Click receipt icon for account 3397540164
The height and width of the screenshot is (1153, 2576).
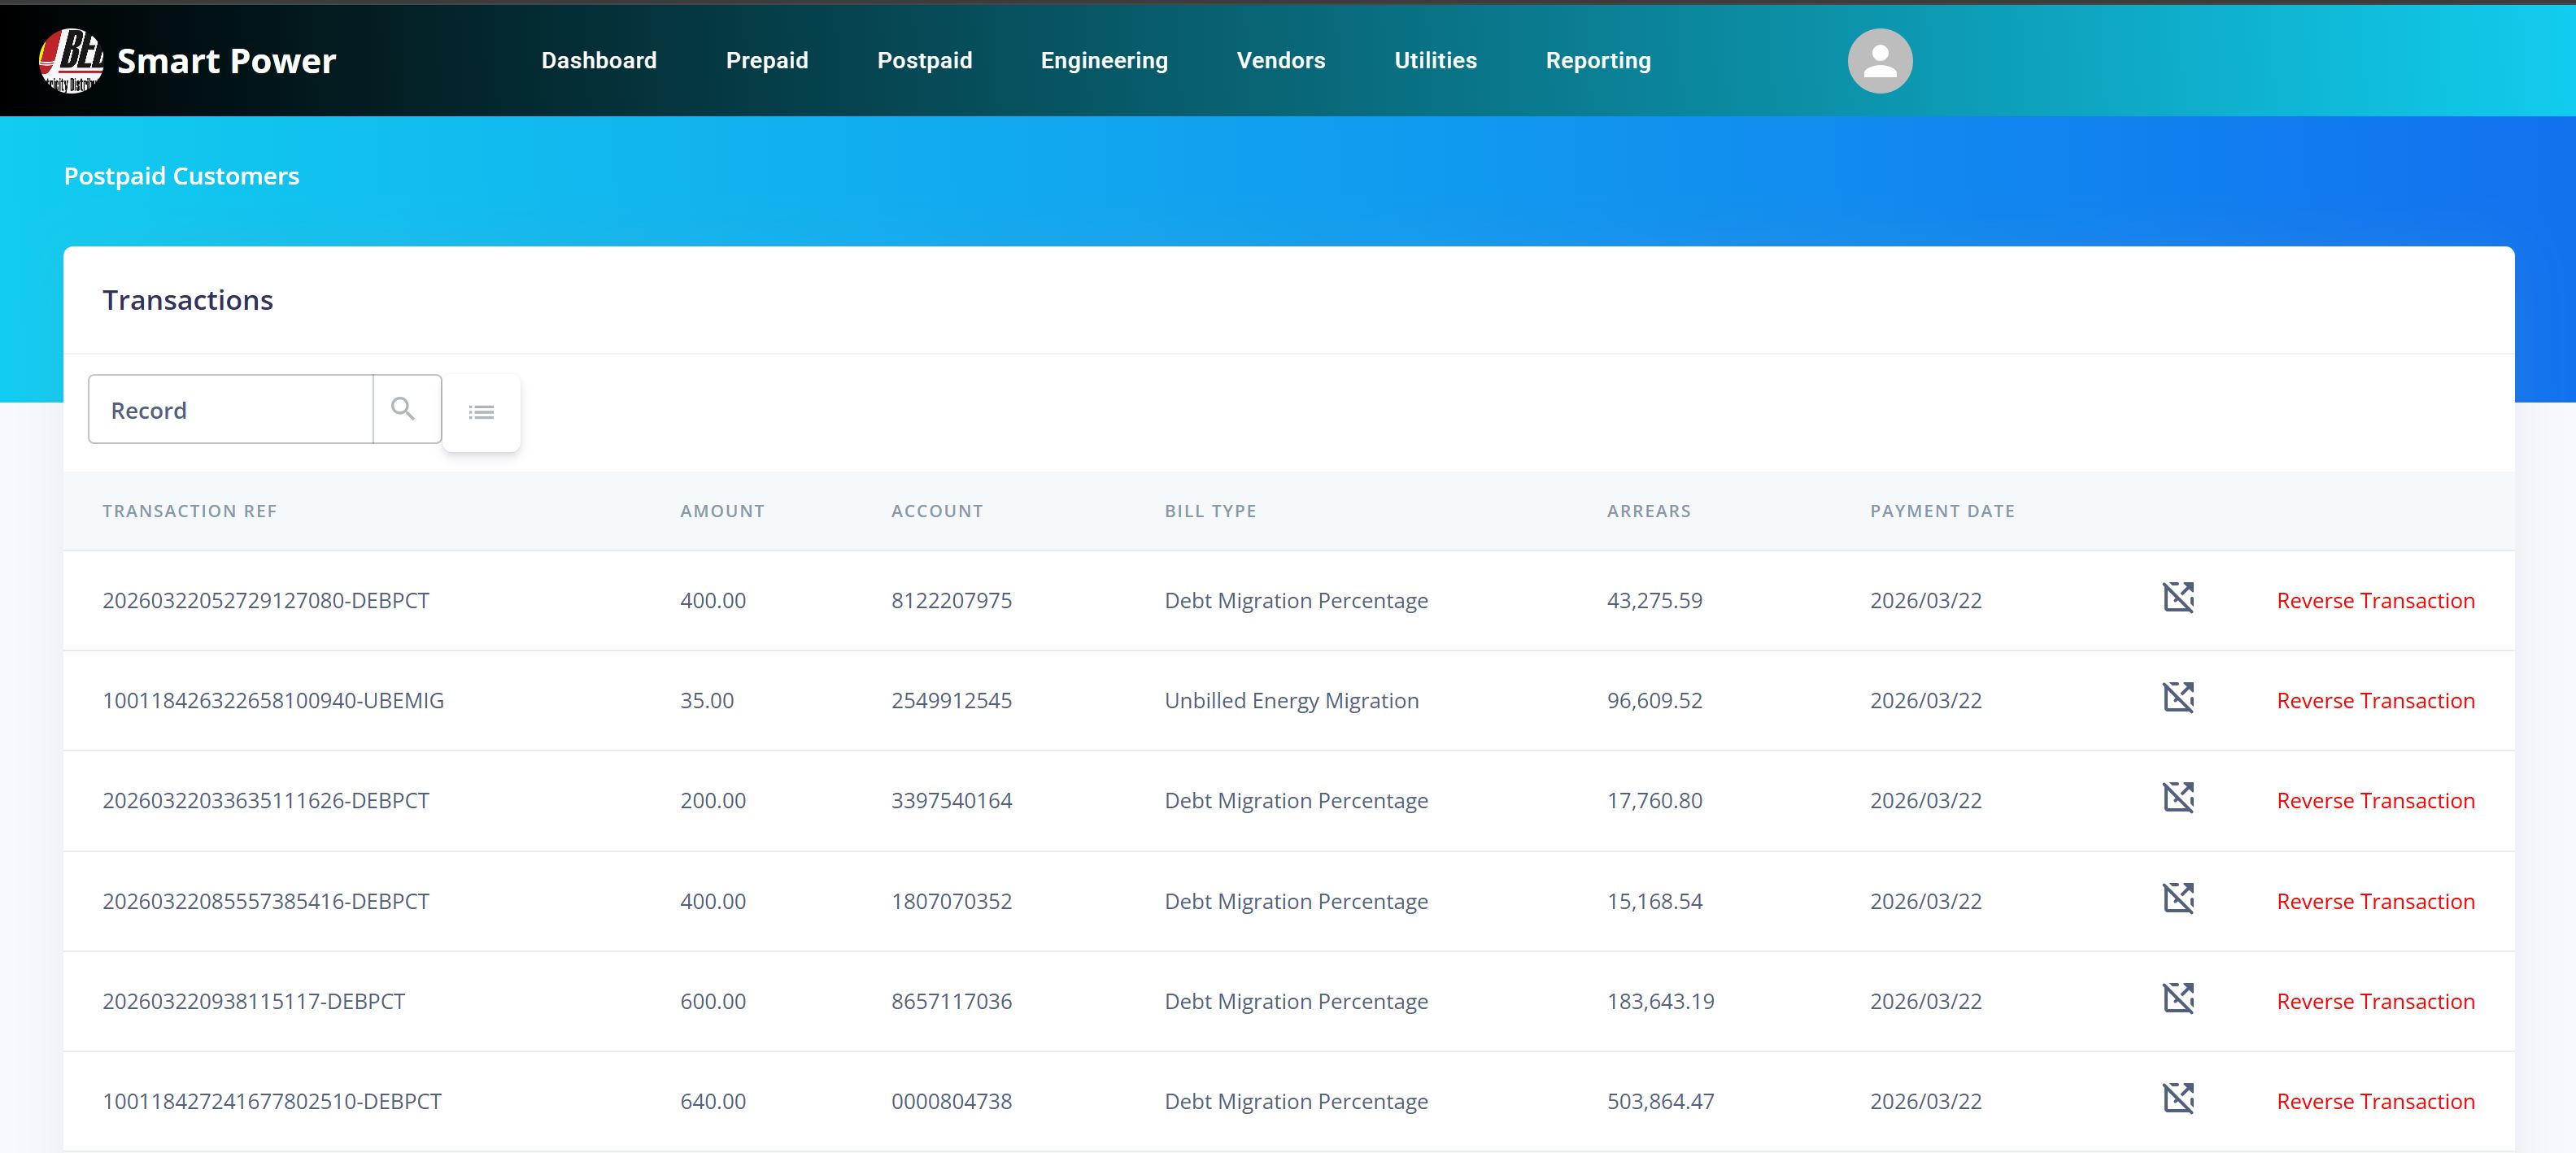[x=2178, y=798]
